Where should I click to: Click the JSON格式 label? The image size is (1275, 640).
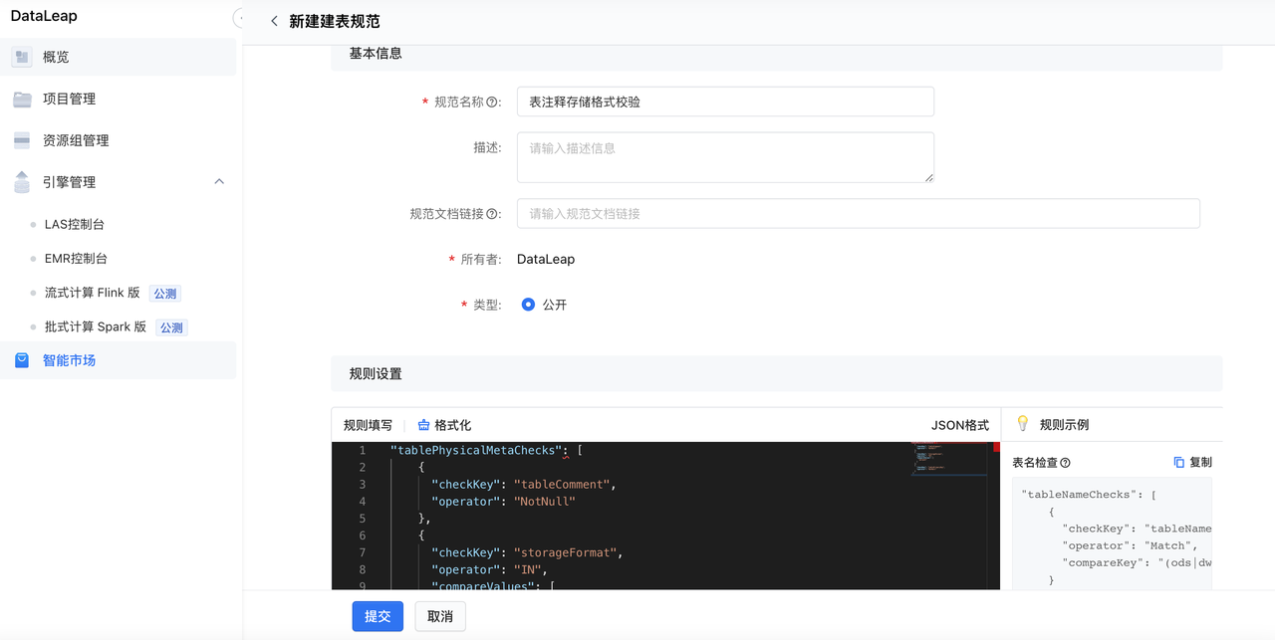pyautogui.click(x=960, y=425)
